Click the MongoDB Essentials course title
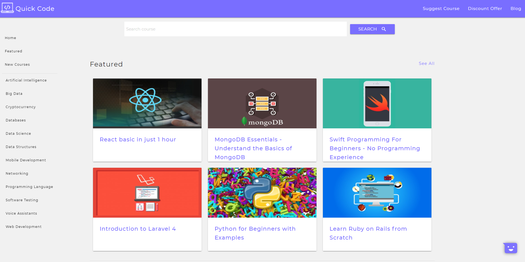This screenshot has height=262, width=525. 253,148
